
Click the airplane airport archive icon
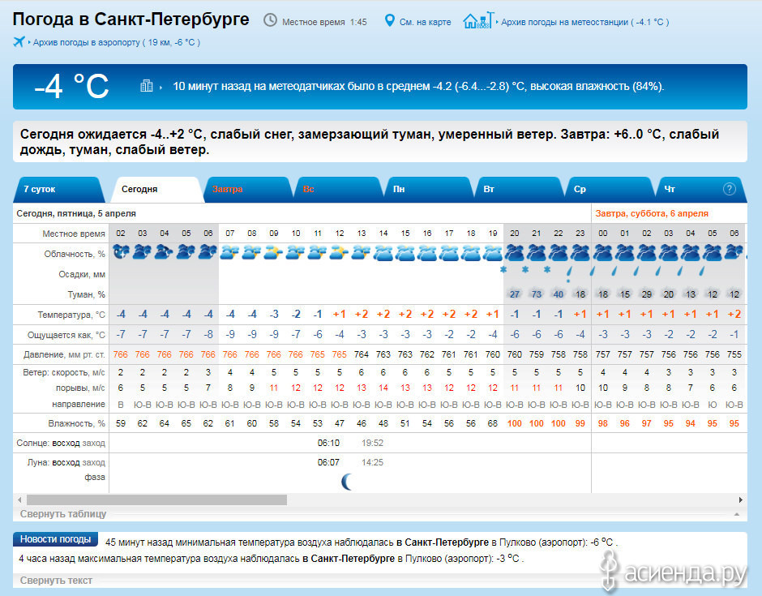point(19,42)
